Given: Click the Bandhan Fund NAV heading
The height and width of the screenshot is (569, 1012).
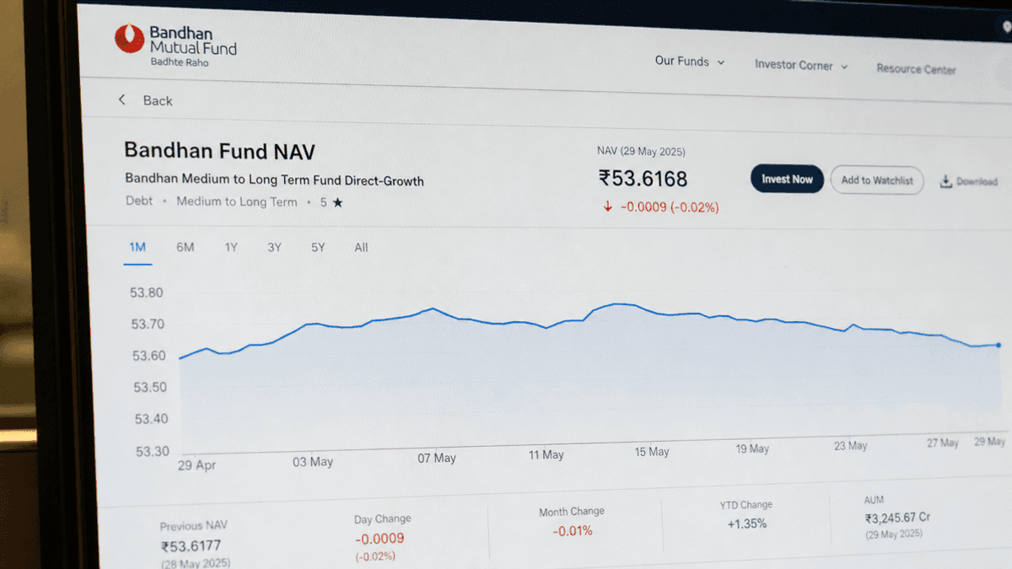Looking at the screenshot, I should (x=220, y=151).
